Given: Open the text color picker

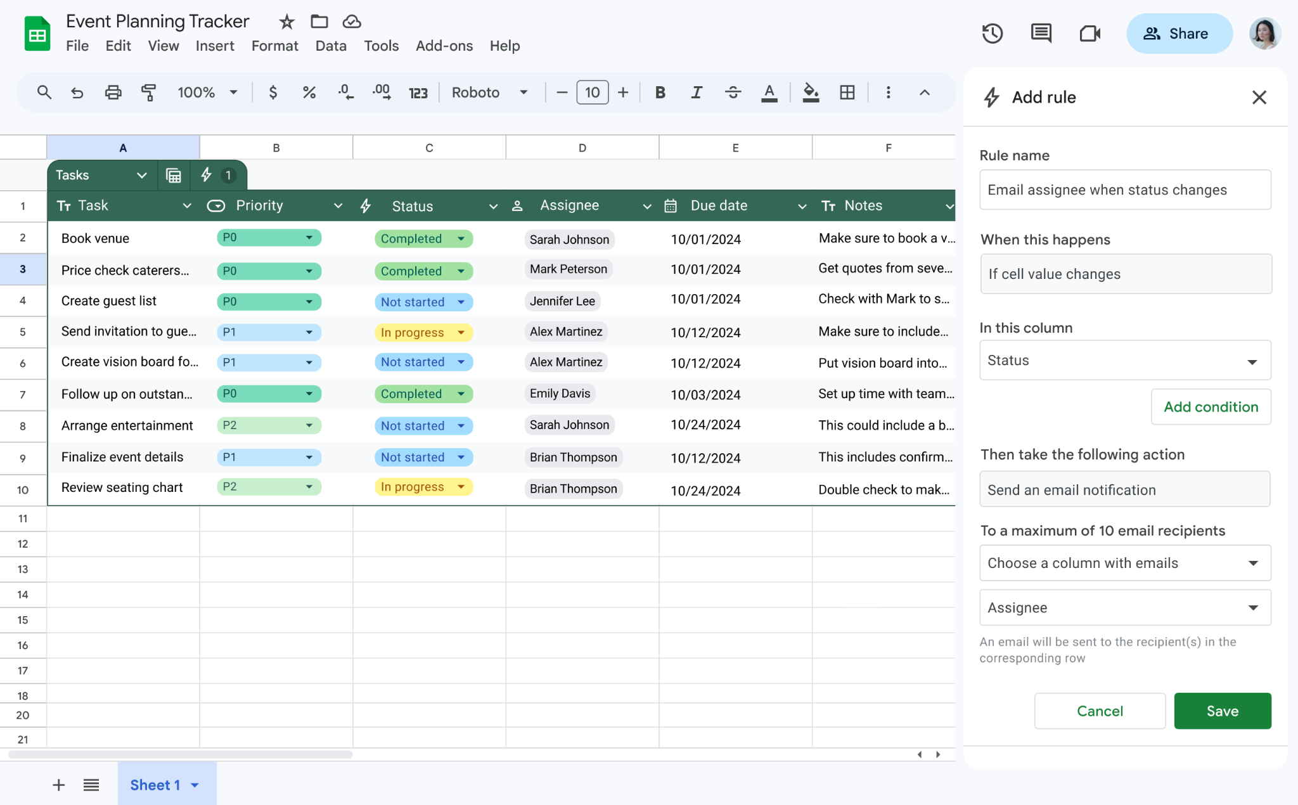Looking at the screenshot, I should point(769,93).
